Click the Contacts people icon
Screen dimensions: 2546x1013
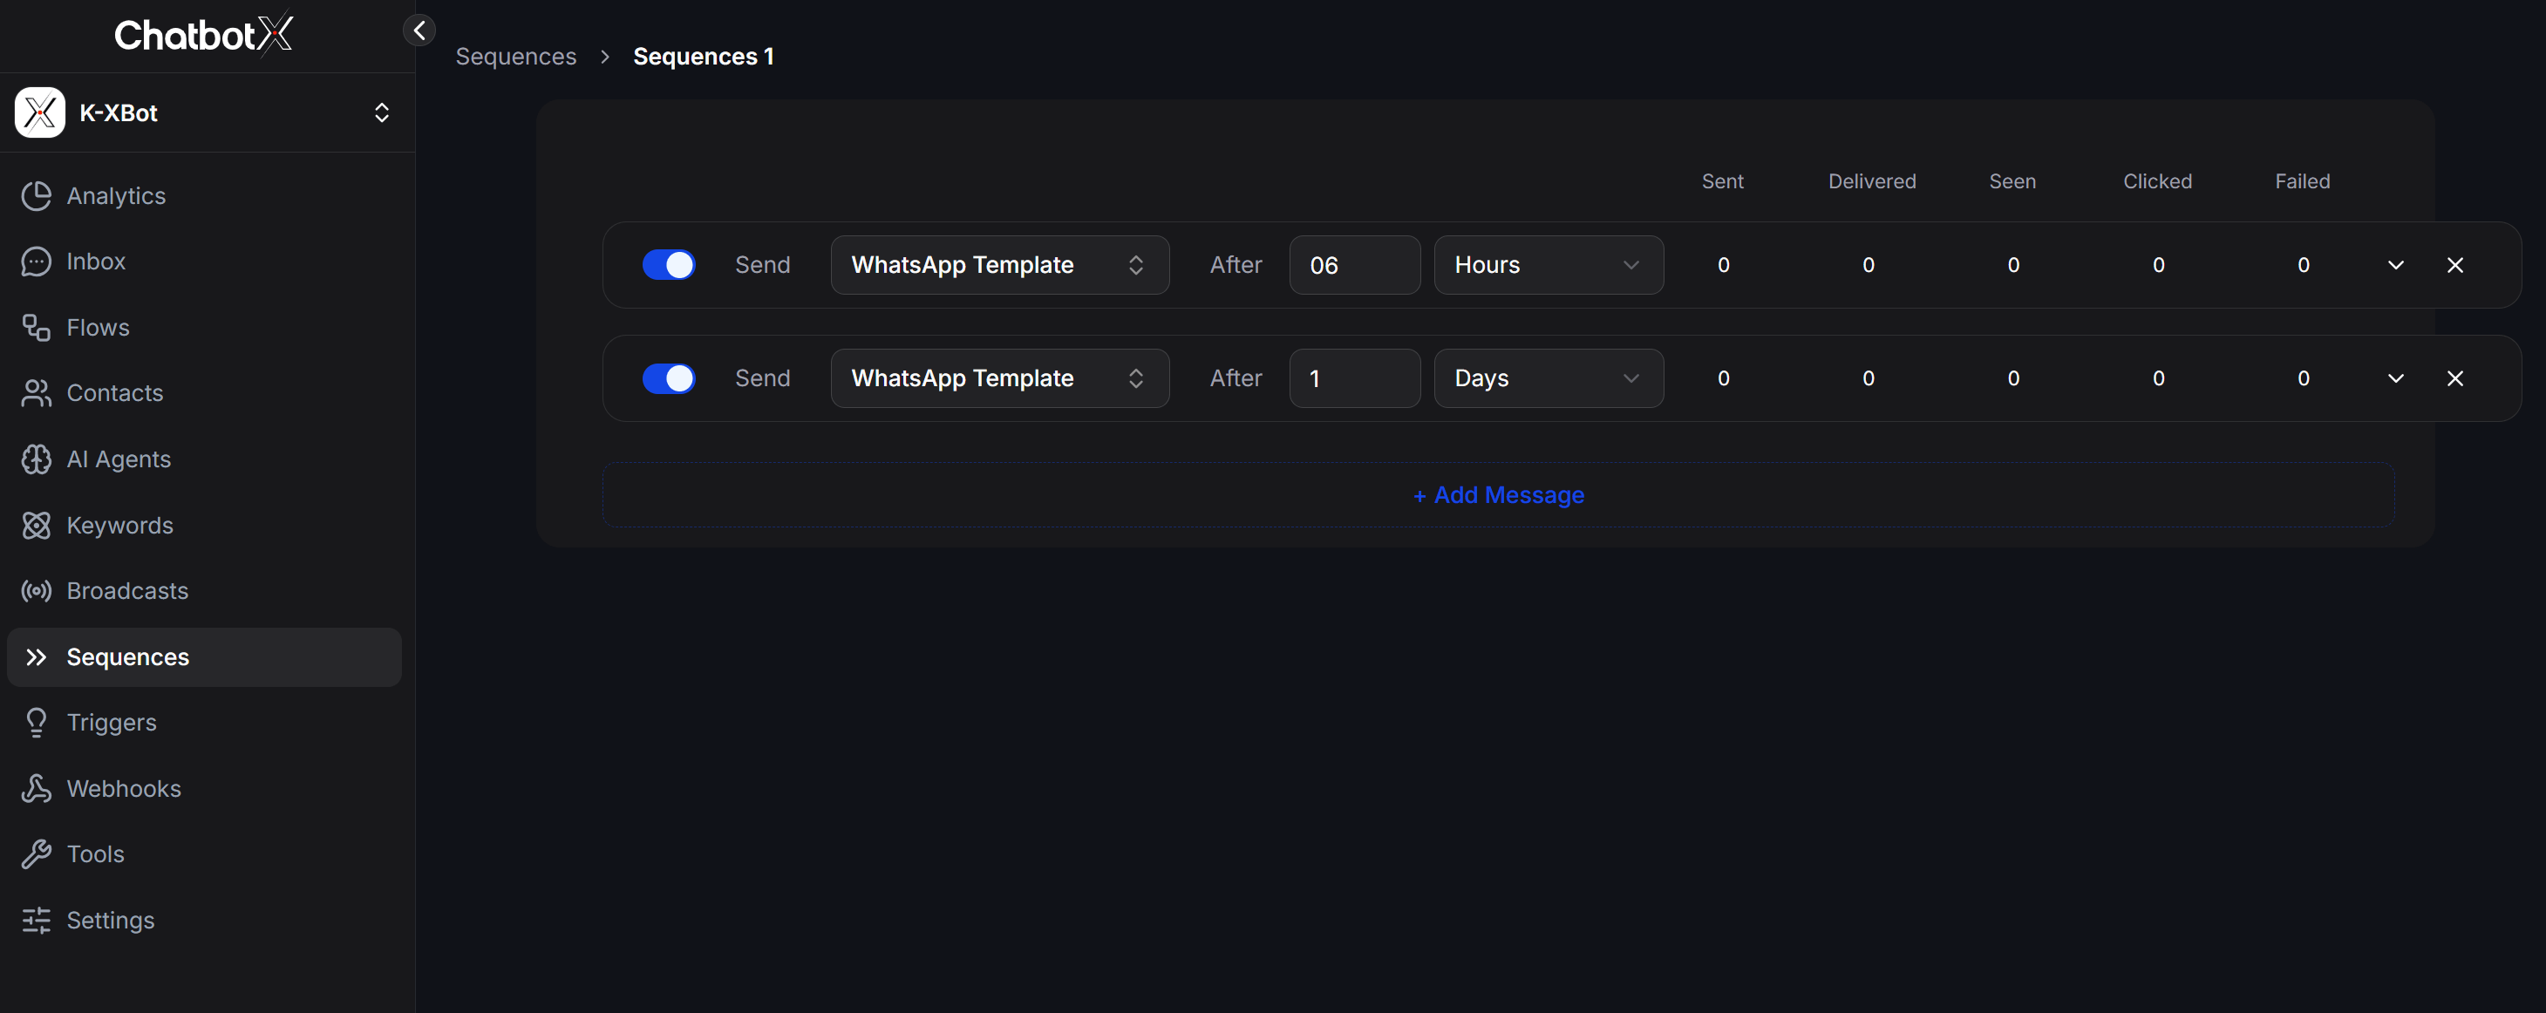[x=37, y=393]
